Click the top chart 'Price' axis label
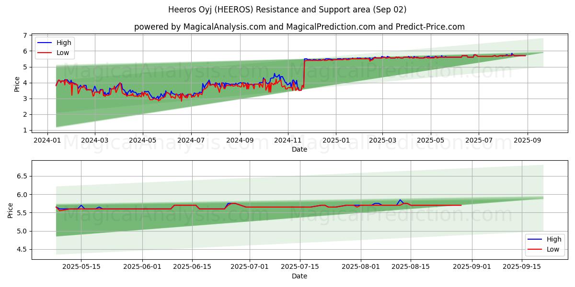Image resolution: width=575 pixels, height=287 pixels. (17, 84)
